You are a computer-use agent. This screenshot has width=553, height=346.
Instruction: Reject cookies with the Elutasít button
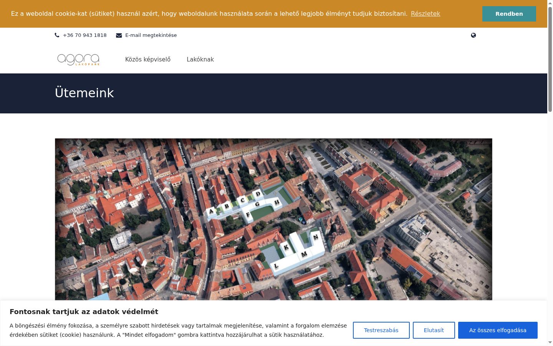(x=434, y=330)
